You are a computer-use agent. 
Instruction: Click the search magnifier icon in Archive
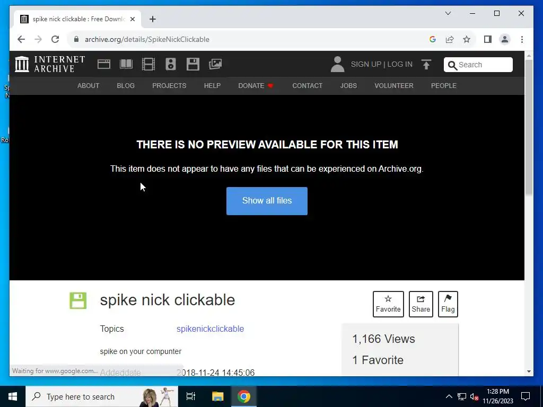tap(452, 65)
